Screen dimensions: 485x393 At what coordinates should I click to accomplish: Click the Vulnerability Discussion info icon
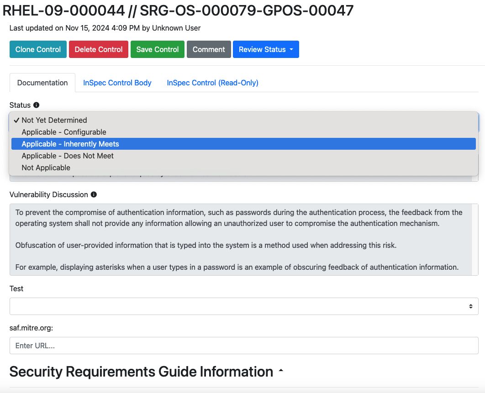[94, 194]
